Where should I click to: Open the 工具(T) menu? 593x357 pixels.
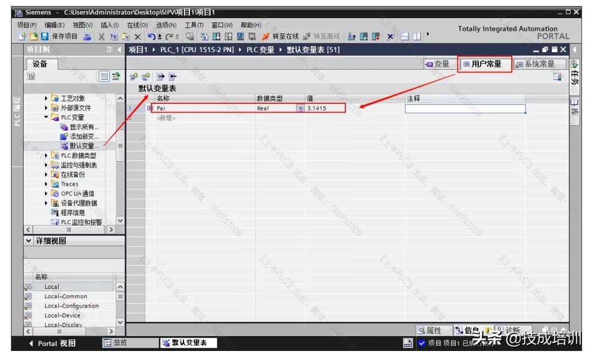[194, 25]
